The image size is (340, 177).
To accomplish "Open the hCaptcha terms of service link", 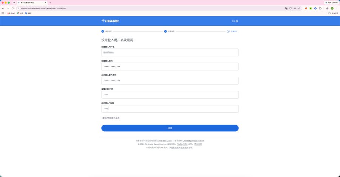I will tap(184, 147).
